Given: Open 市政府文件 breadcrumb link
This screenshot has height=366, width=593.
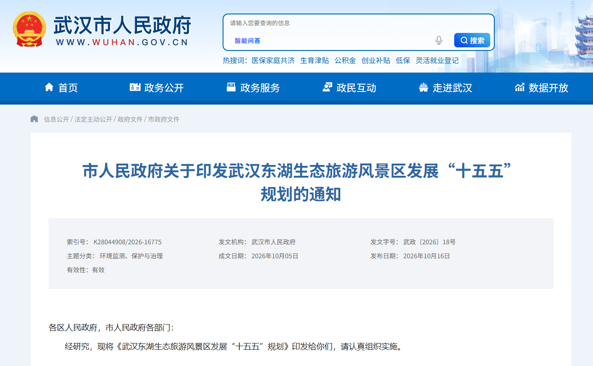Looking at the screenshot, I should (x=164, y=119).
